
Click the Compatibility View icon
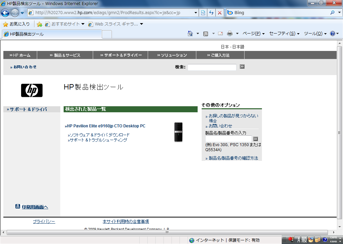point(203,13)
